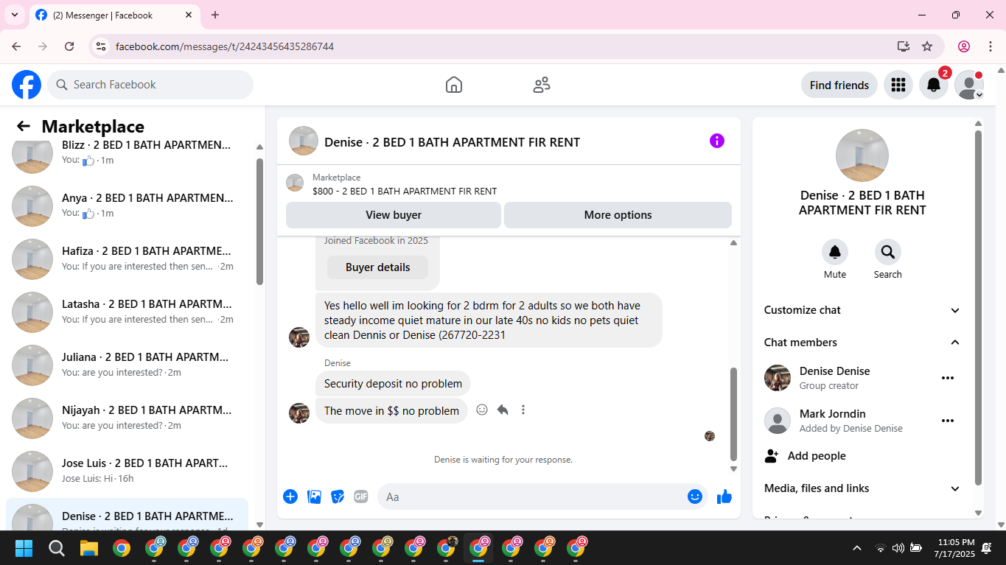
Task: Collapse the Chat members section
Action: (x=862, y=342)
